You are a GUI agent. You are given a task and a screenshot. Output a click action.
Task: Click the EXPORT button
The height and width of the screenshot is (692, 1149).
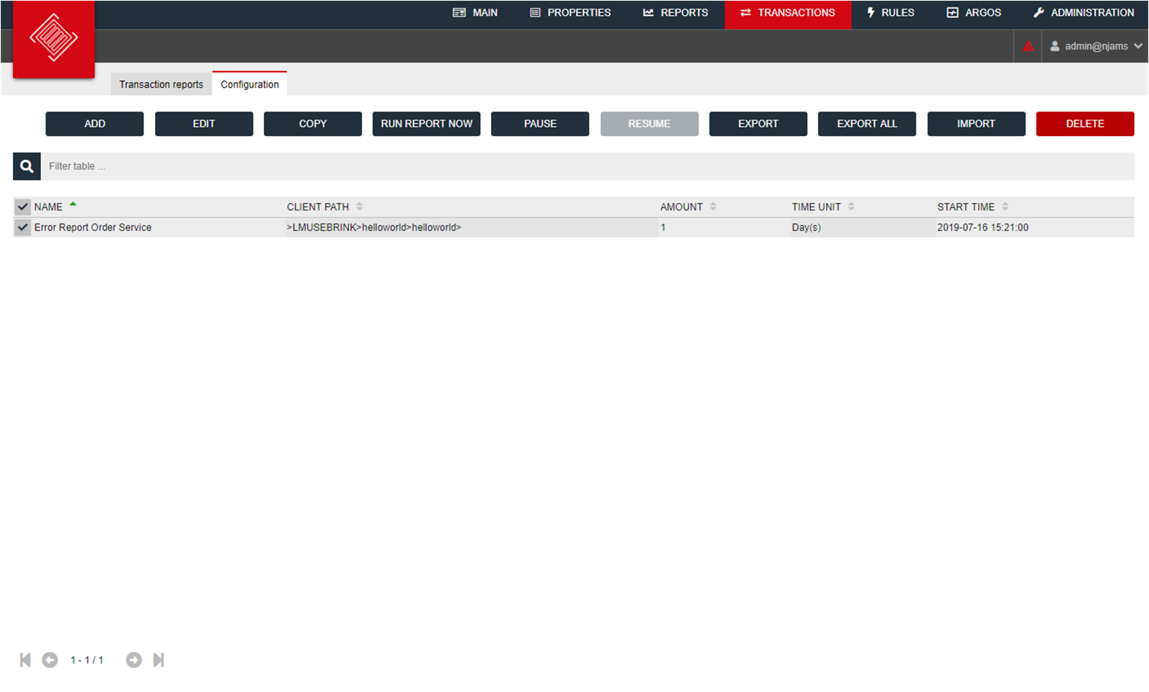(758, 124)
